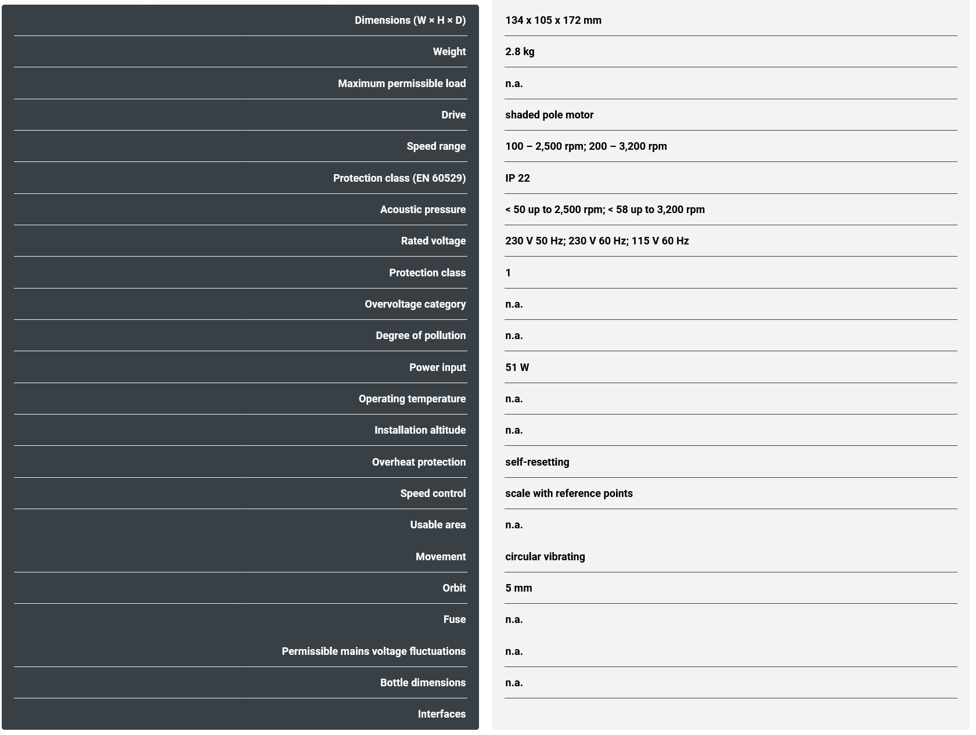Click the Dimensions (W × H × D) label
This screenshot has width=976, height=735.
click(410, 20)
